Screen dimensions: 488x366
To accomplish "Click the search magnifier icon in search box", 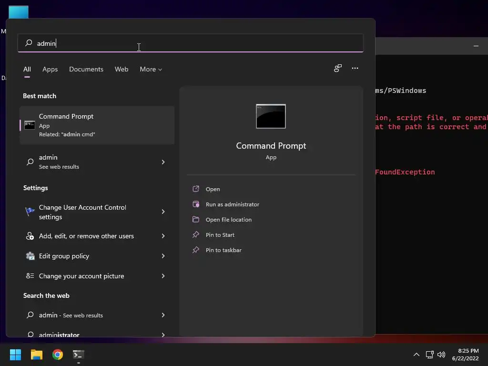I will point(29,43).
